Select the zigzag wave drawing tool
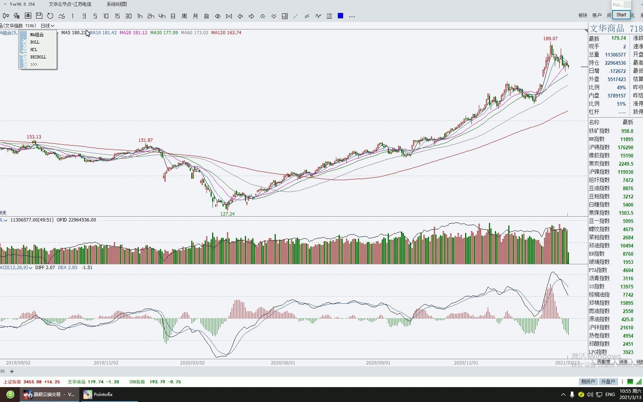 click(x=318, y=16)
